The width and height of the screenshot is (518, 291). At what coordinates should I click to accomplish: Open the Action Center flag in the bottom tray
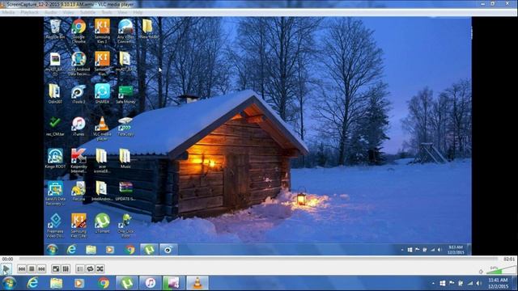click(452, 283)
